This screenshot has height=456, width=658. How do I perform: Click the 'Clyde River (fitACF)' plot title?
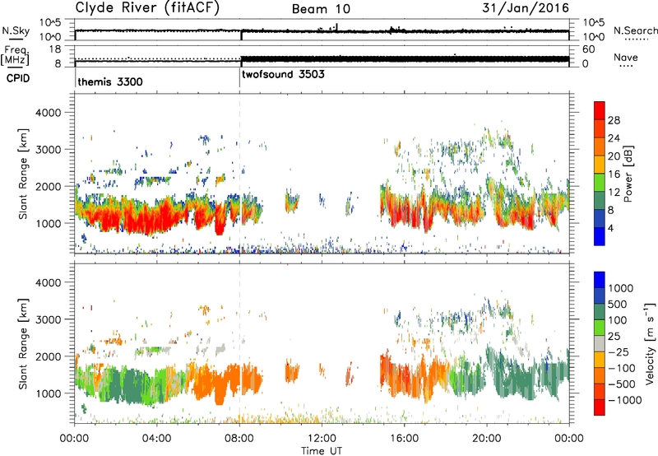point(147,7)
